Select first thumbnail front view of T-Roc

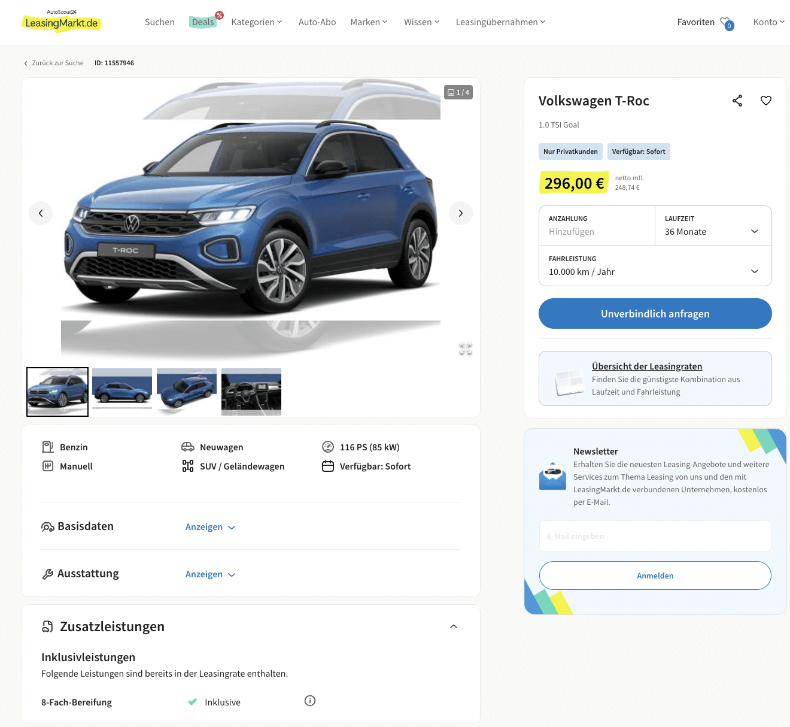(x=57, y=392)
